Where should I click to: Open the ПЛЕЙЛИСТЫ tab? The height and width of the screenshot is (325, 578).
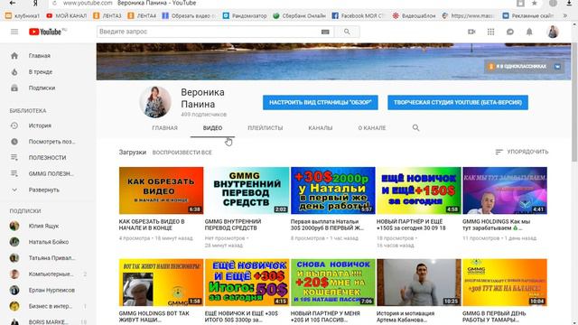tap(266, 128)
